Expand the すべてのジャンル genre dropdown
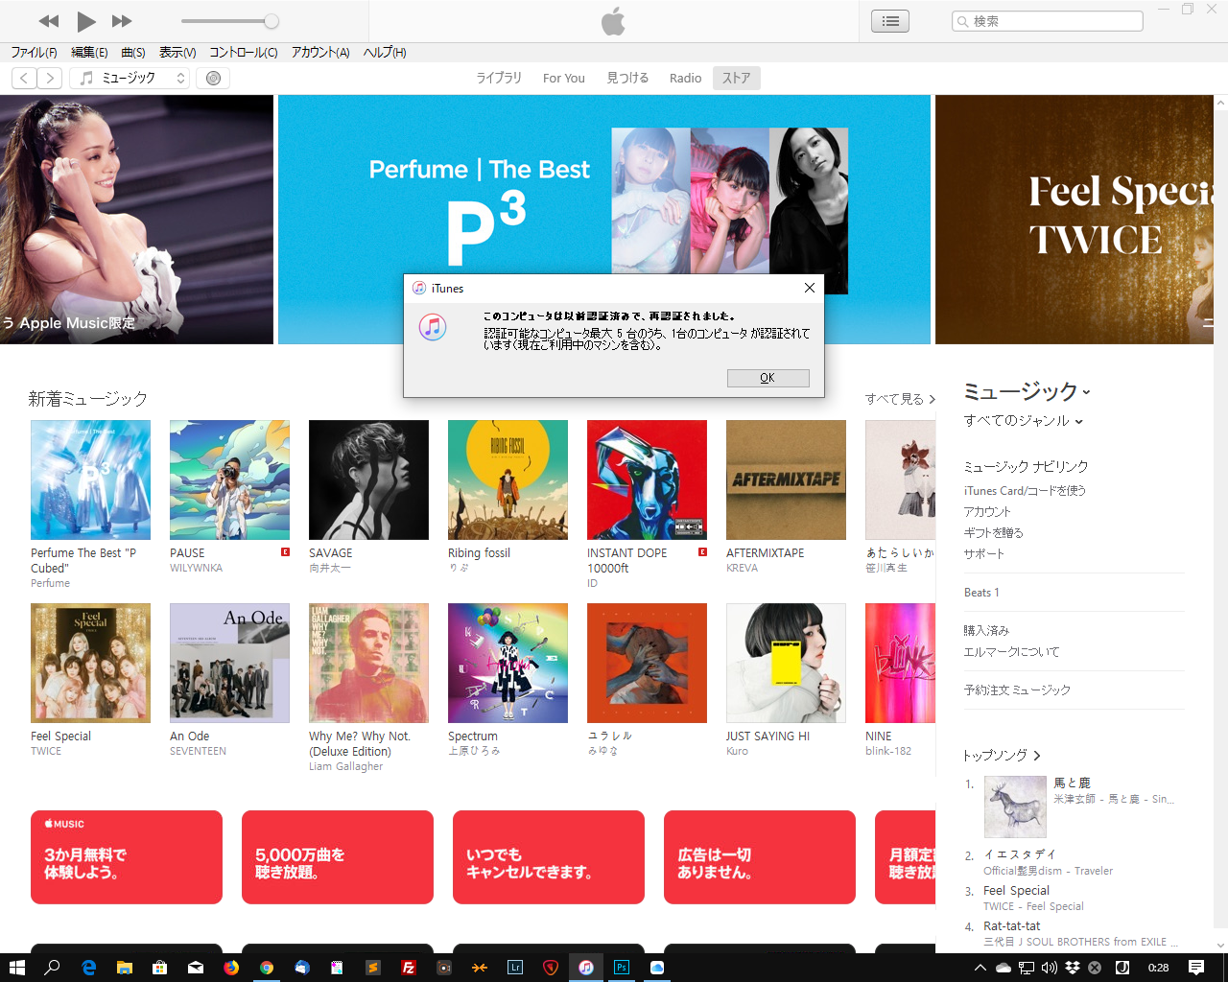The width and height of the screenshot is (1228, 982). tap(1024, 421)
